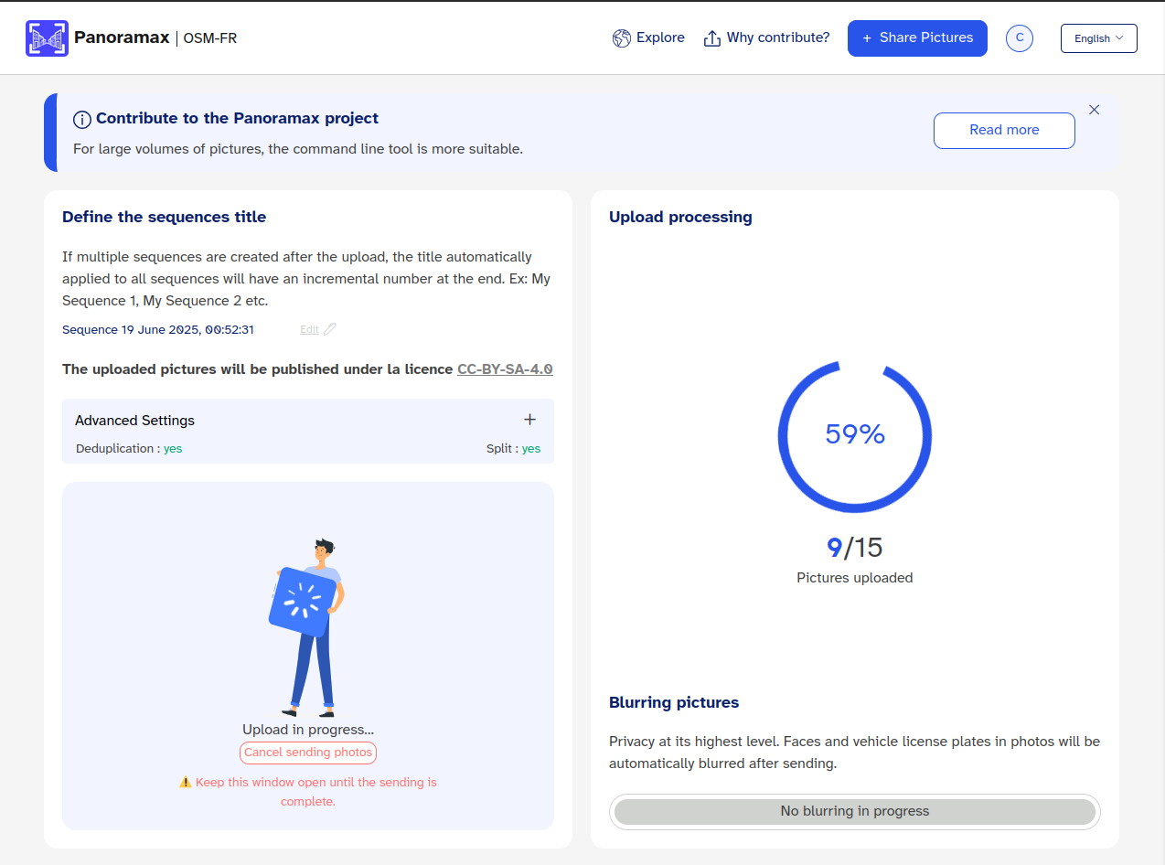
Task: Open the English language dropdown
Action: tap(1098, 38)
